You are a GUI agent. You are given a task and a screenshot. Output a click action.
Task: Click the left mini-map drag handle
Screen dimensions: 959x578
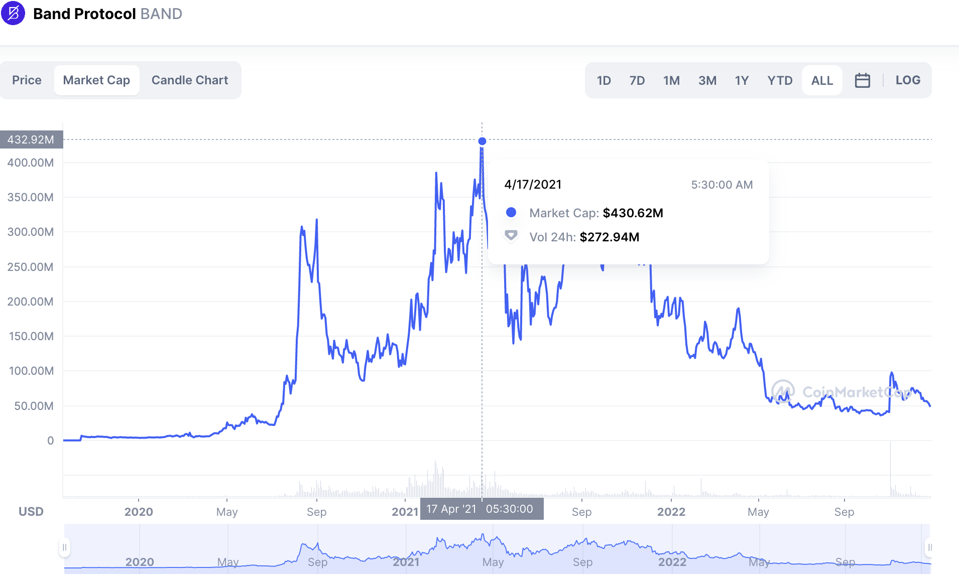pos(65,548)
